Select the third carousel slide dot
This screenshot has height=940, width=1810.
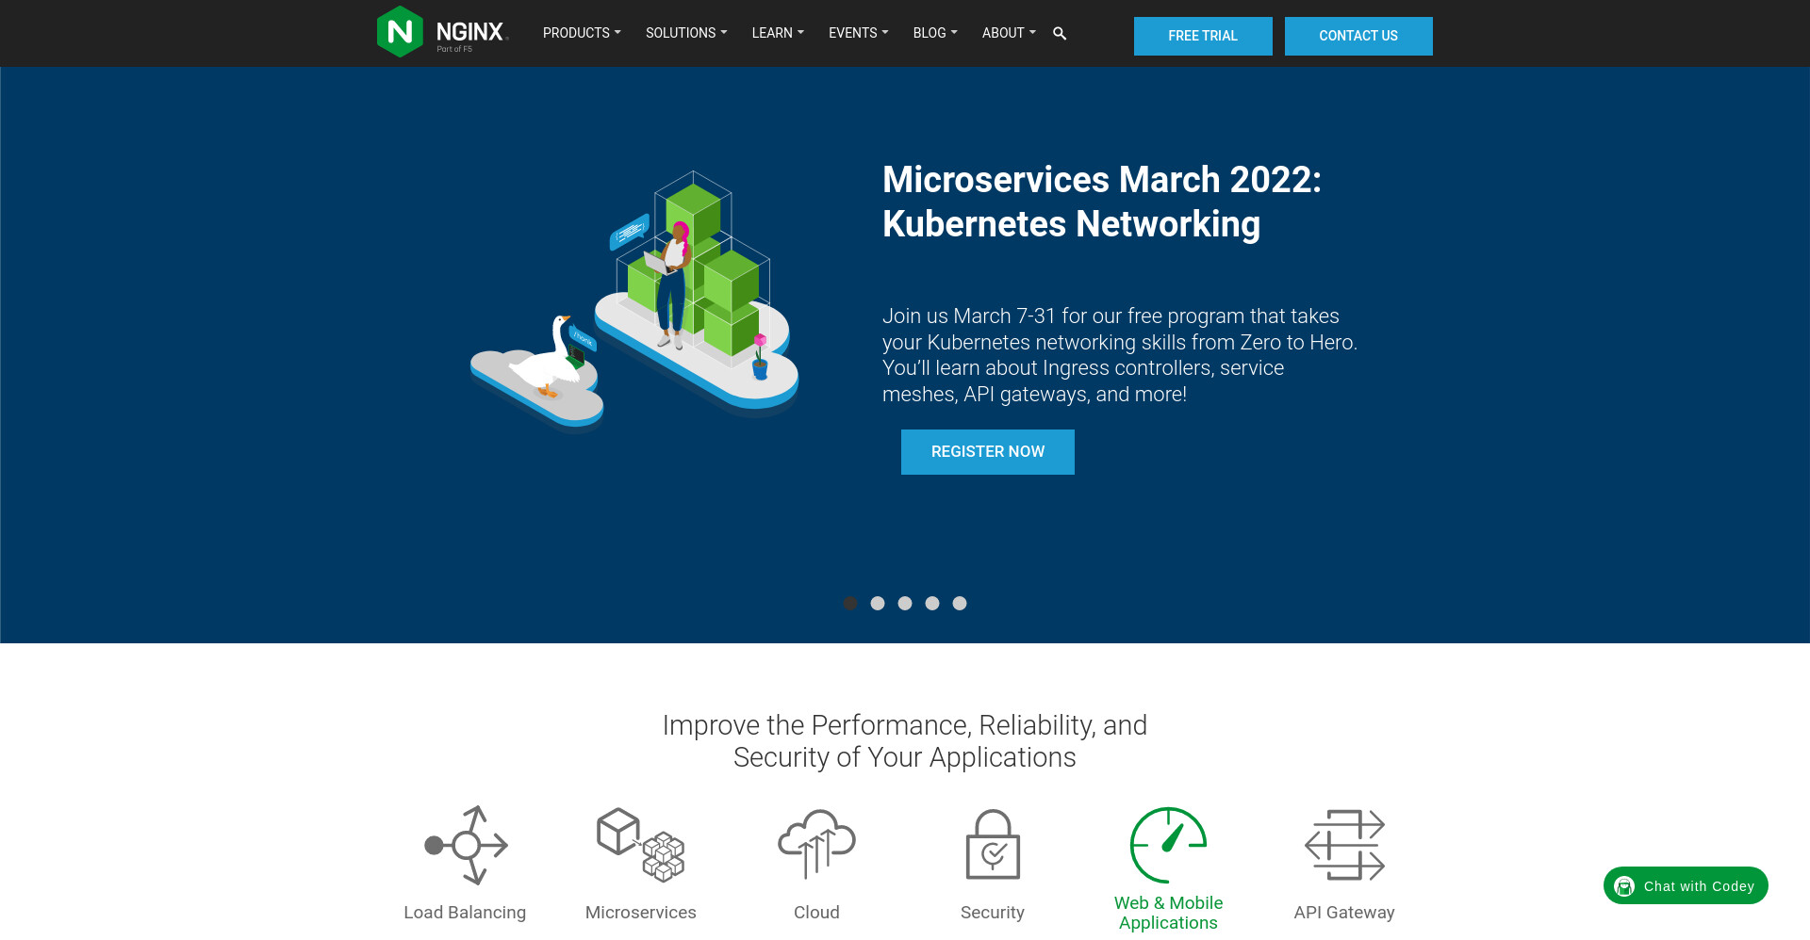(x=905, y=603)
